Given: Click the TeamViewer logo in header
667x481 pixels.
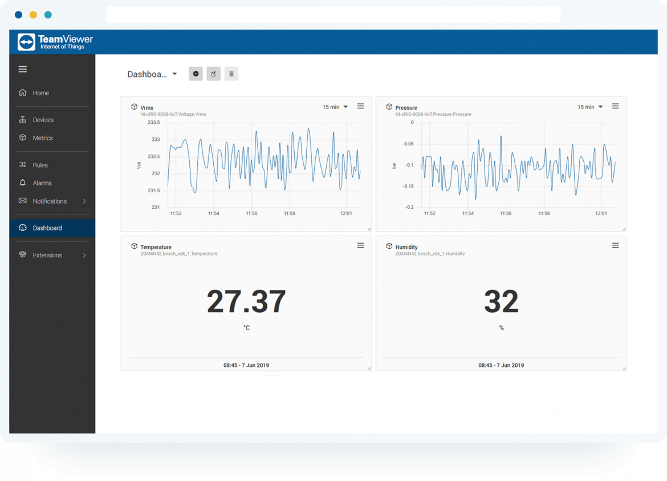Looking at the screenshot, I should pyautogui.click(x=55, y=42).
